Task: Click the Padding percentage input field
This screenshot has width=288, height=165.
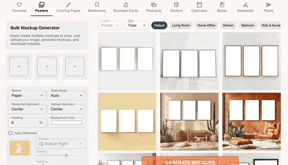Action: [27, 122]
